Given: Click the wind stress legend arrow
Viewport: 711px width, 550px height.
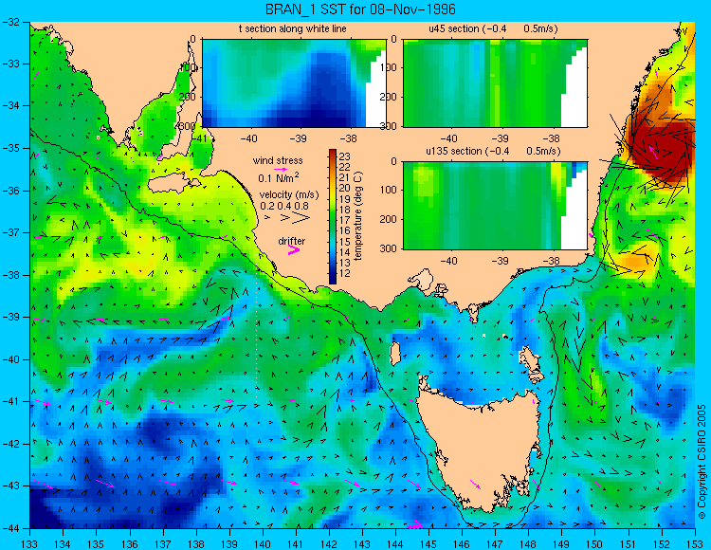Looking at the screenshot, I should click(281, 170).
